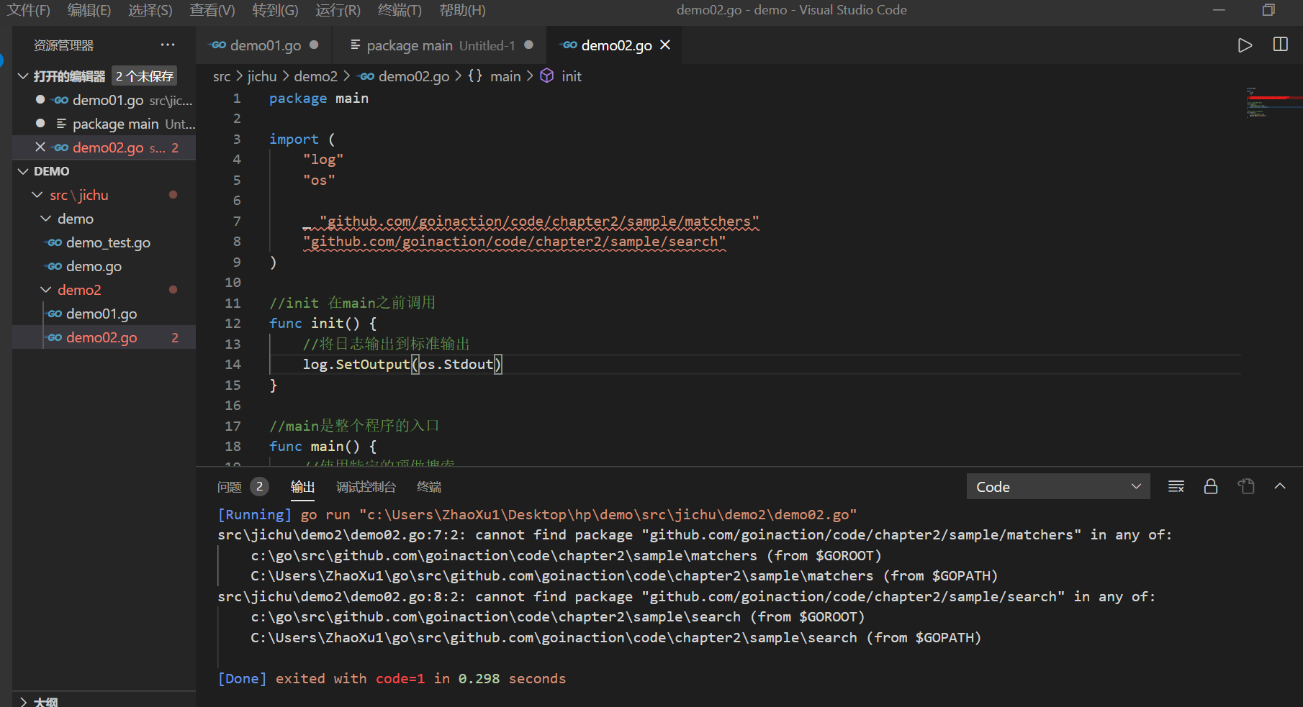Collapse the demo folder

tap(45, 219)
